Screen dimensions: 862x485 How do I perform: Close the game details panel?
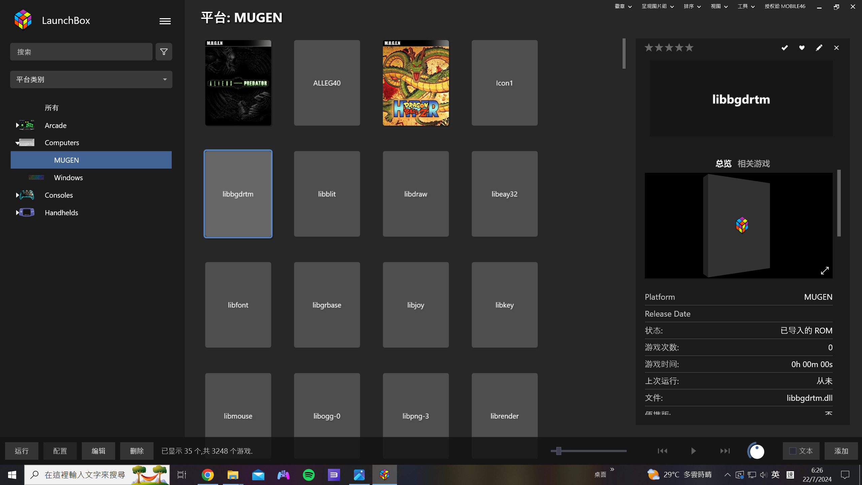(x=836, y=48)
